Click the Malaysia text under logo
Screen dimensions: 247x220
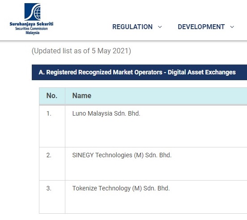[x=33, y=33]
